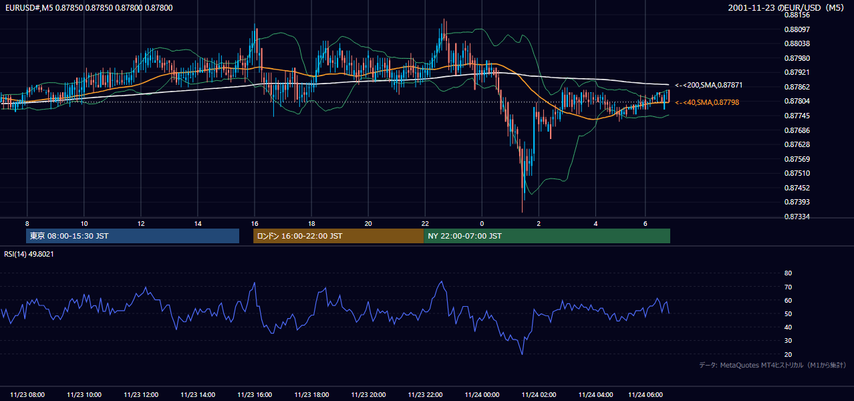This screenshot has width=854, height=401.
Task: Click the 11/23 22:00 date label
Action: (425, 395)
